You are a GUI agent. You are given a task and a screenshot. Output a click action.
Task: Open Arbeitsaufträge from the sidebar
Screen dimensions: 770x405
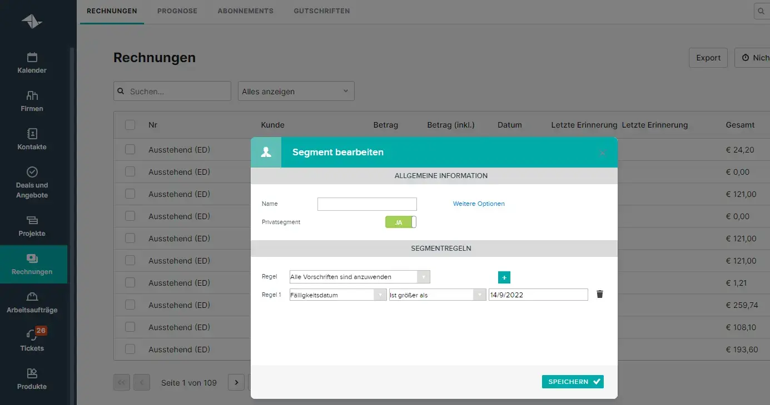click(32, 303)
